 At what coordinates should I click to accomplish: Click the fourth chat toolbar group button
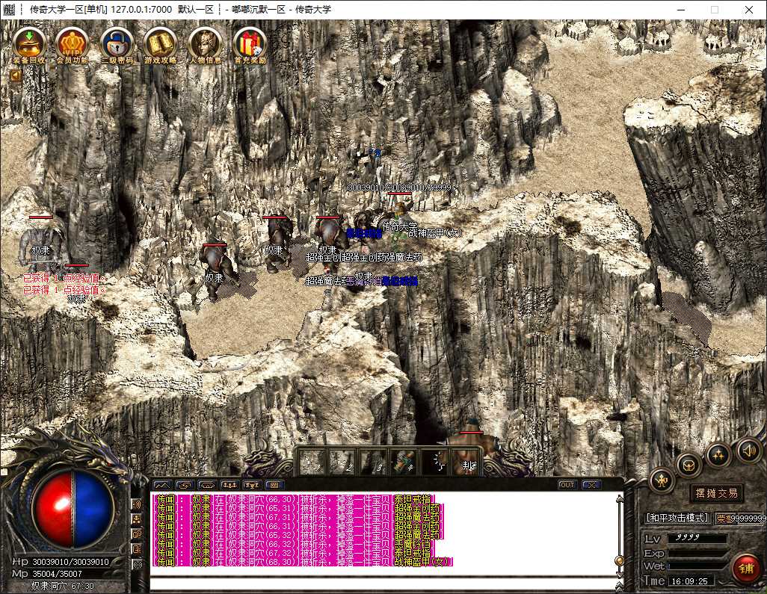(230, 485)
